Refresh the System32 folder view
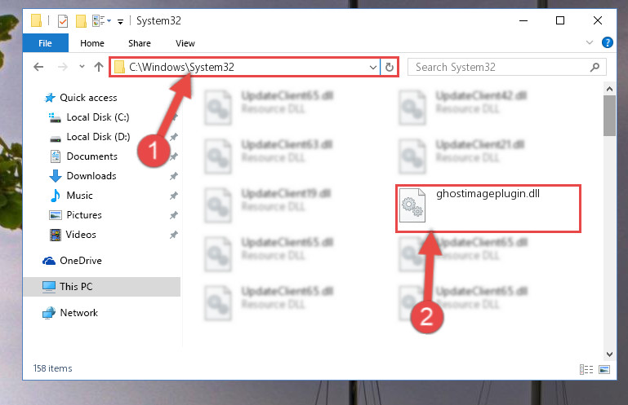Image resolution: width=628 pixels, height=405 pixels. click(x=390, y=67)
